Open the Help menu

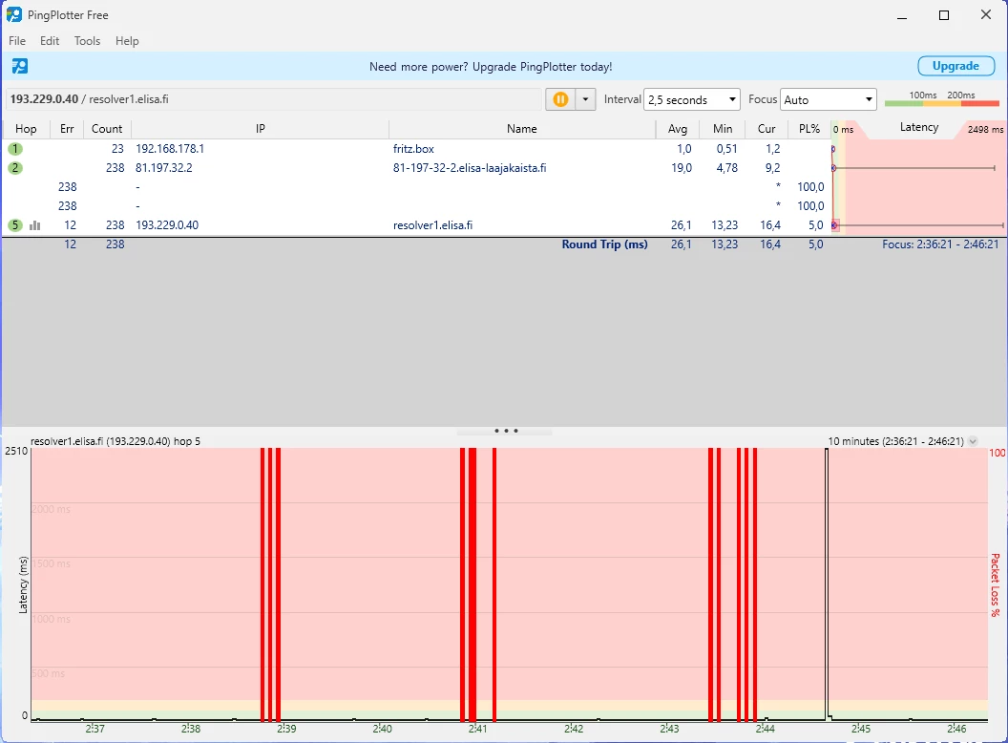pyautogui.click(x=127, y=41)
